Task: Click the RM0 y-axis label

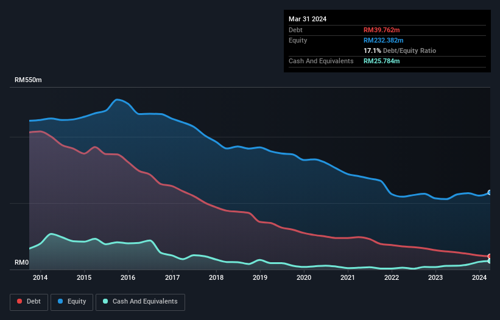Action: coord(22,262)
